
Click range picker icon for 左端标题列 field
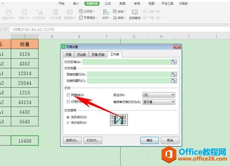[x=174, y=80]
